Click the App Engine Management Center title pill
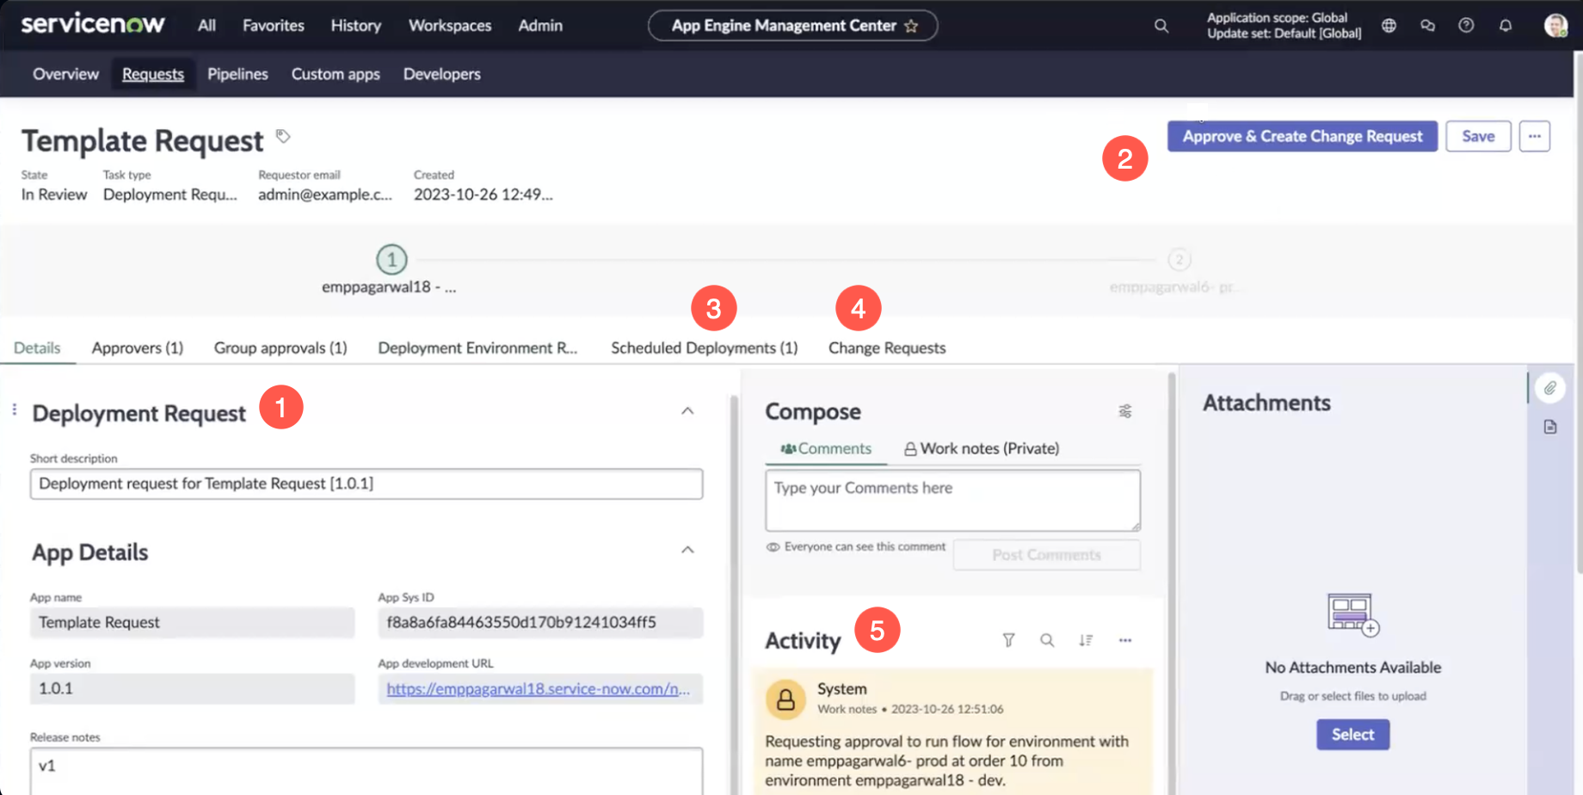 792,26
